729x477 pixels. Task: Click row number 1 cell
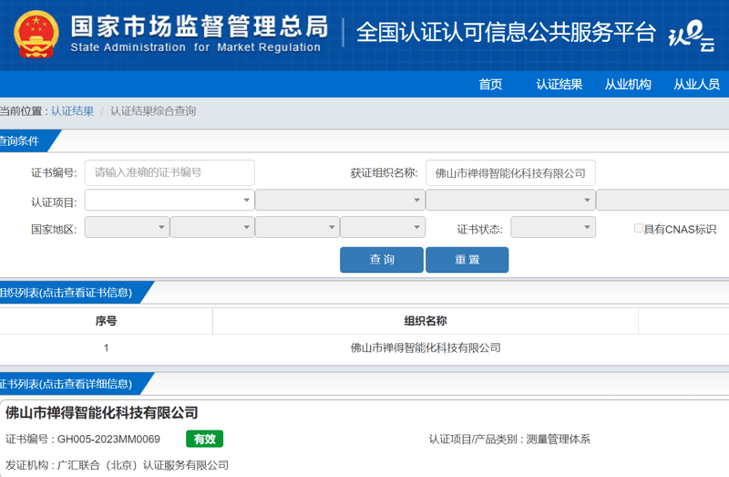coord(106,347)
